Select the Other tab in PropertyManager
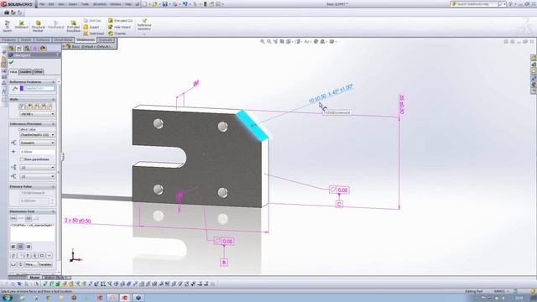 (39, 72)
